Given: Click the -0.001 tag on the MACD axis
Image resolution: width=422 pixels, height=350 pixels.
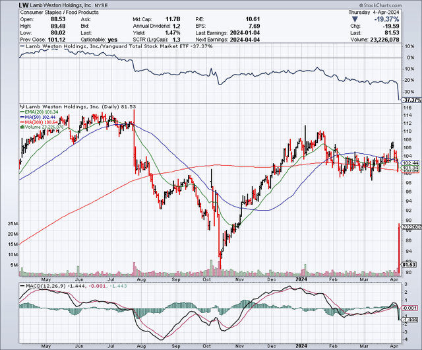Looking at the screenshot, I should [409, 308].
